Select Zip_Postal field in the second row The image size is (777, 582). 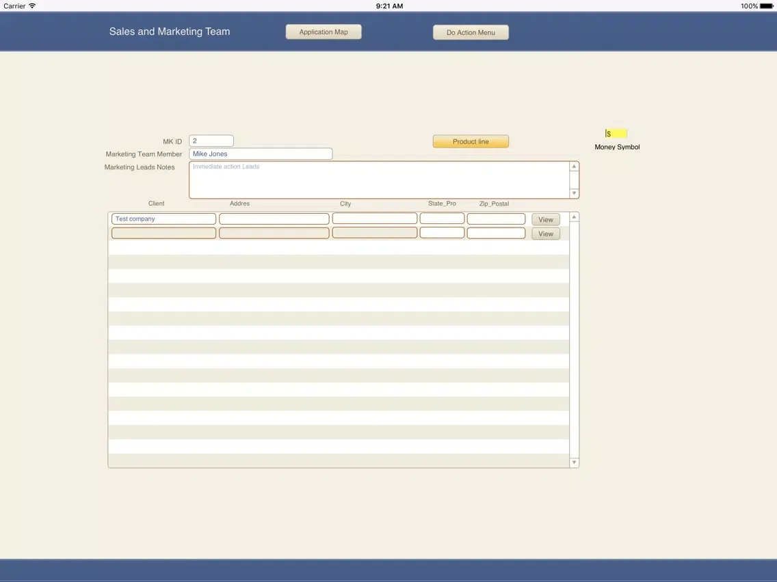point(496,233)
